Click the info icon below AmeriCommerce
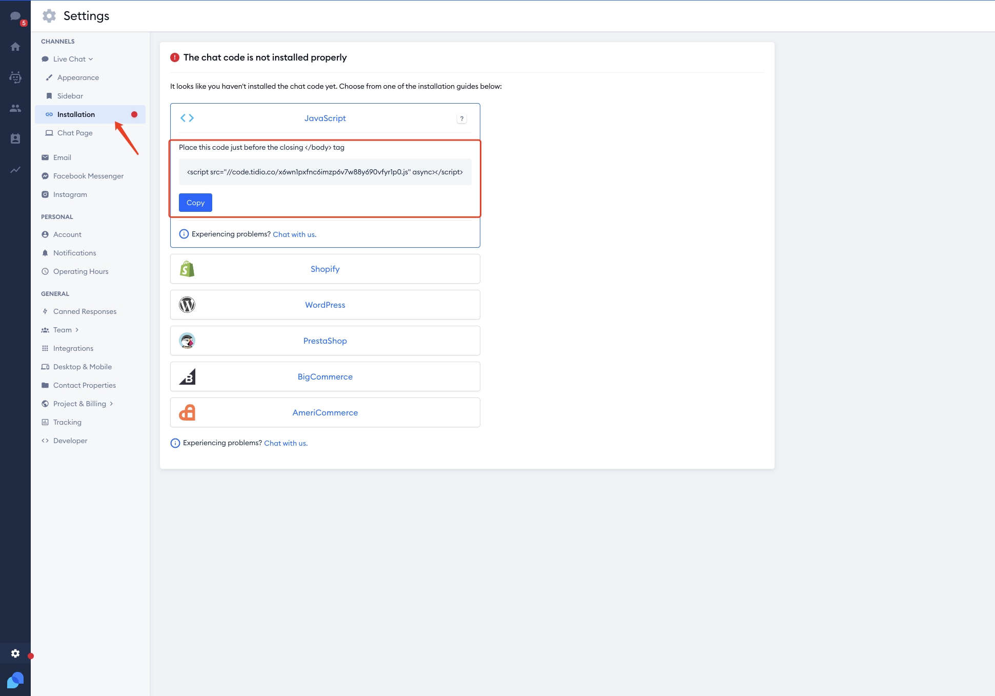Viewport: 995px width, 696px height. [x=175, y=443]
